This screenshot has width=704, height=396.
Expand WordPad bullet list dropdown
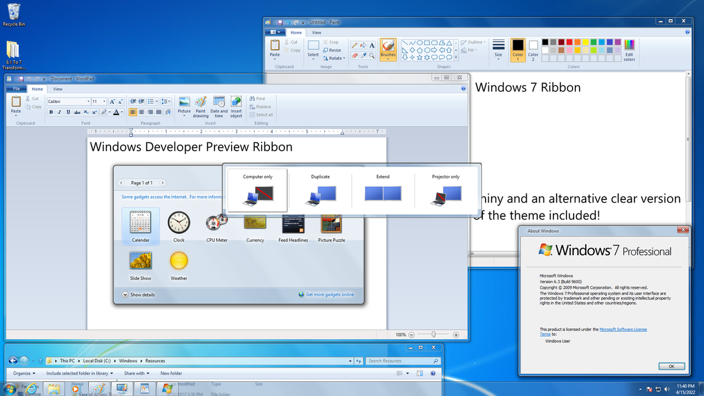pos(157,102)
